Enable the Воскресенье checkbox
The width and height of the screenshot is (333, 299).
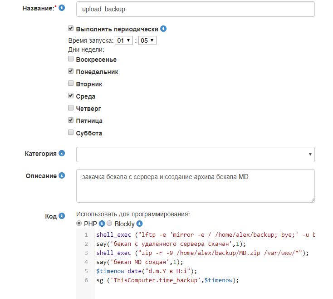tap(71, 59)
